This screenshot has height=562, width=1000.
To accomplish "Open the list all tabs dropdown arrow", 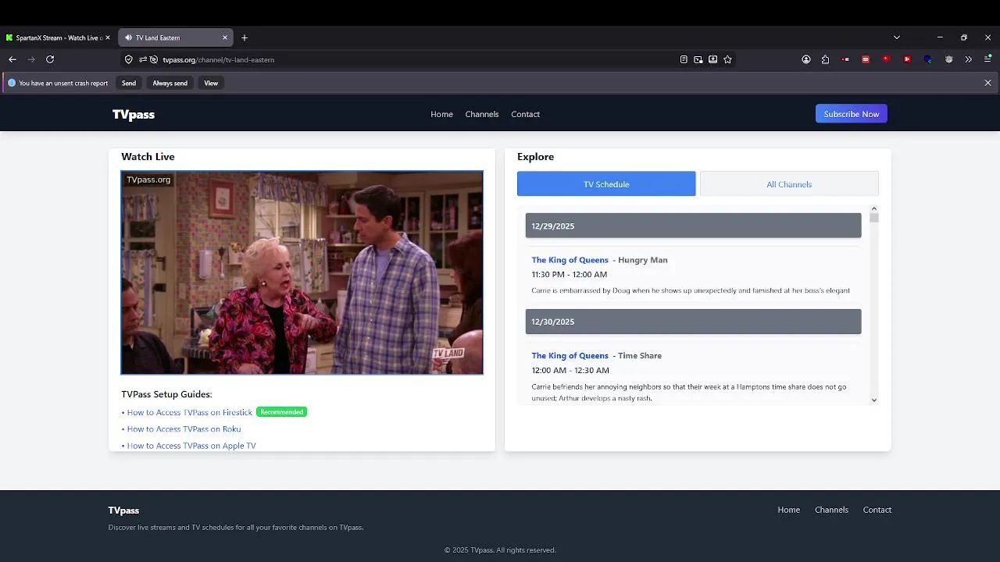I will point(897,37).
